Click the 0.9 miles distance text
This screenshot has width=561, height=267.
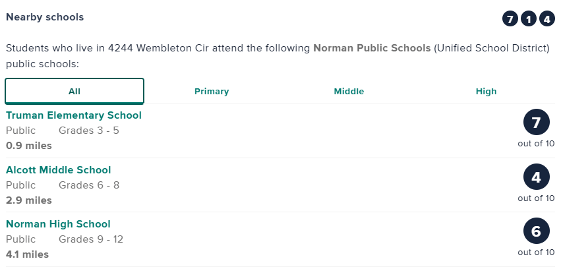(29, 145)
